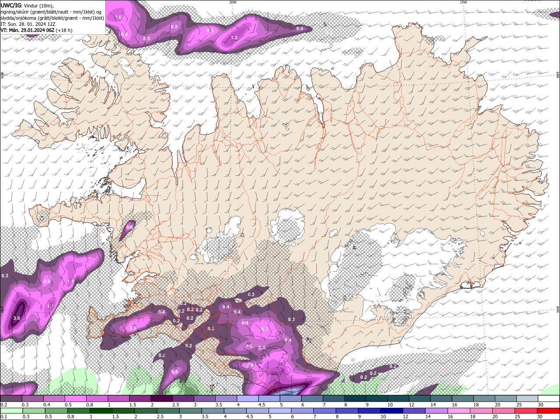Click the '20W' longitude label
560x420 pixels.
pyautogui.click(x=233, y=2)
